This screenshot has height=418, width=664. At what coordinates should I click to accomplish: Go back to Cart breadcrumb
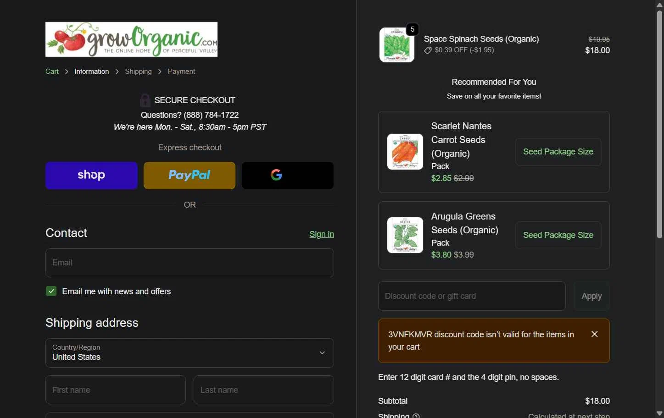[x=52, y=71]
